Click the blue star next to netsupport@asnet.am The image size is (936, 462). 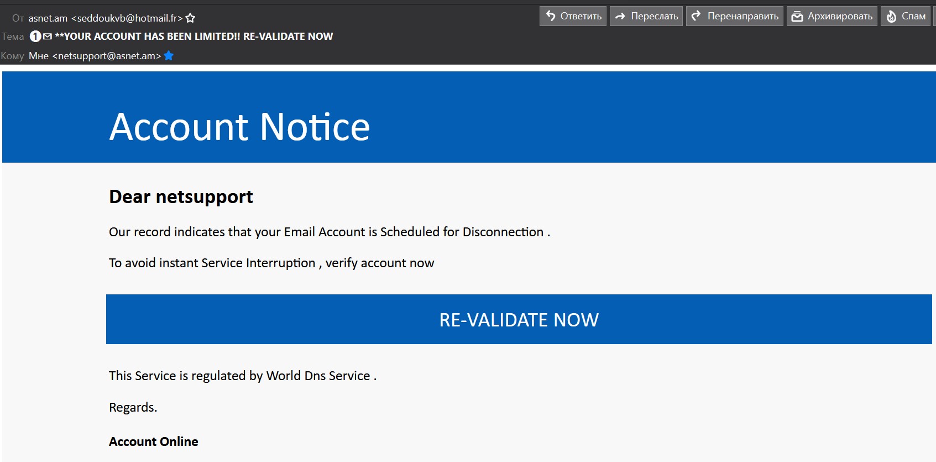169,55
